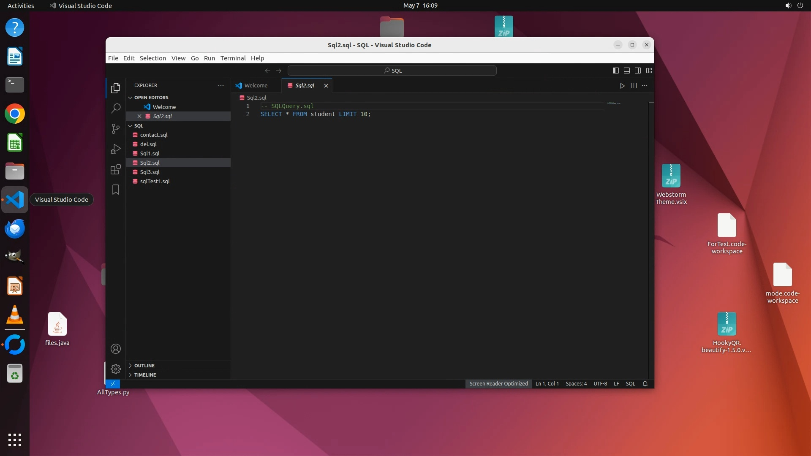Split the editor to the right
The width and height of the screenshot is (811, 456).
point(634,86)
